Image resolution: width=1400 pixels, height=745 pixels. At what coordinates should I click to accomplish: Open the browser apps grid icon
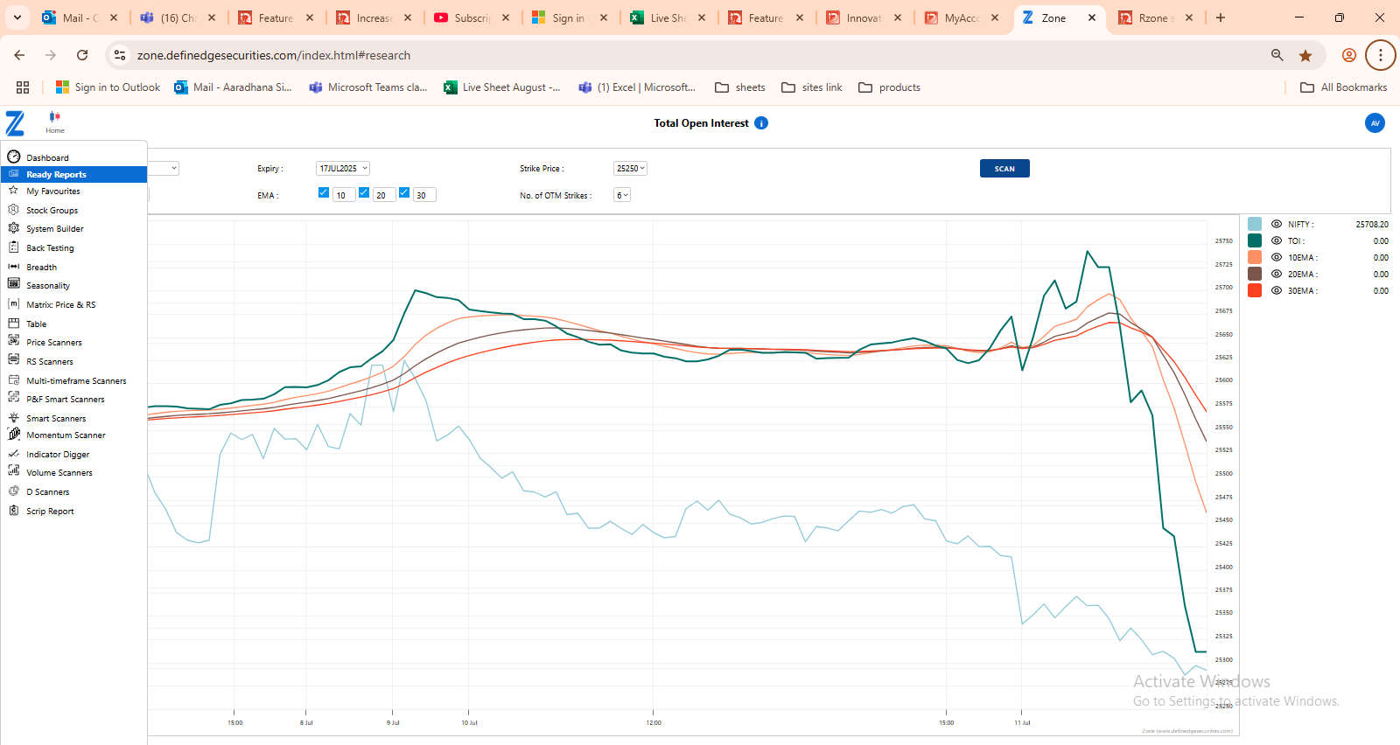coord(23,87)
